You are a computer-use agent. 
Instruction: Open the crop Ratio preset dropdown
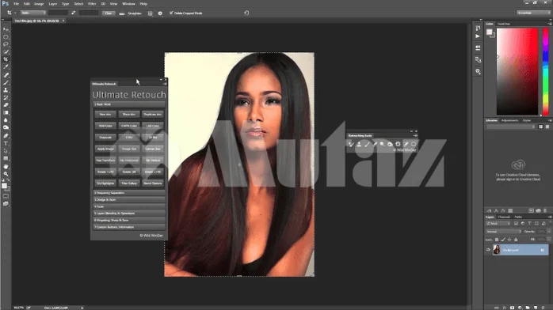tap(33, 13)
